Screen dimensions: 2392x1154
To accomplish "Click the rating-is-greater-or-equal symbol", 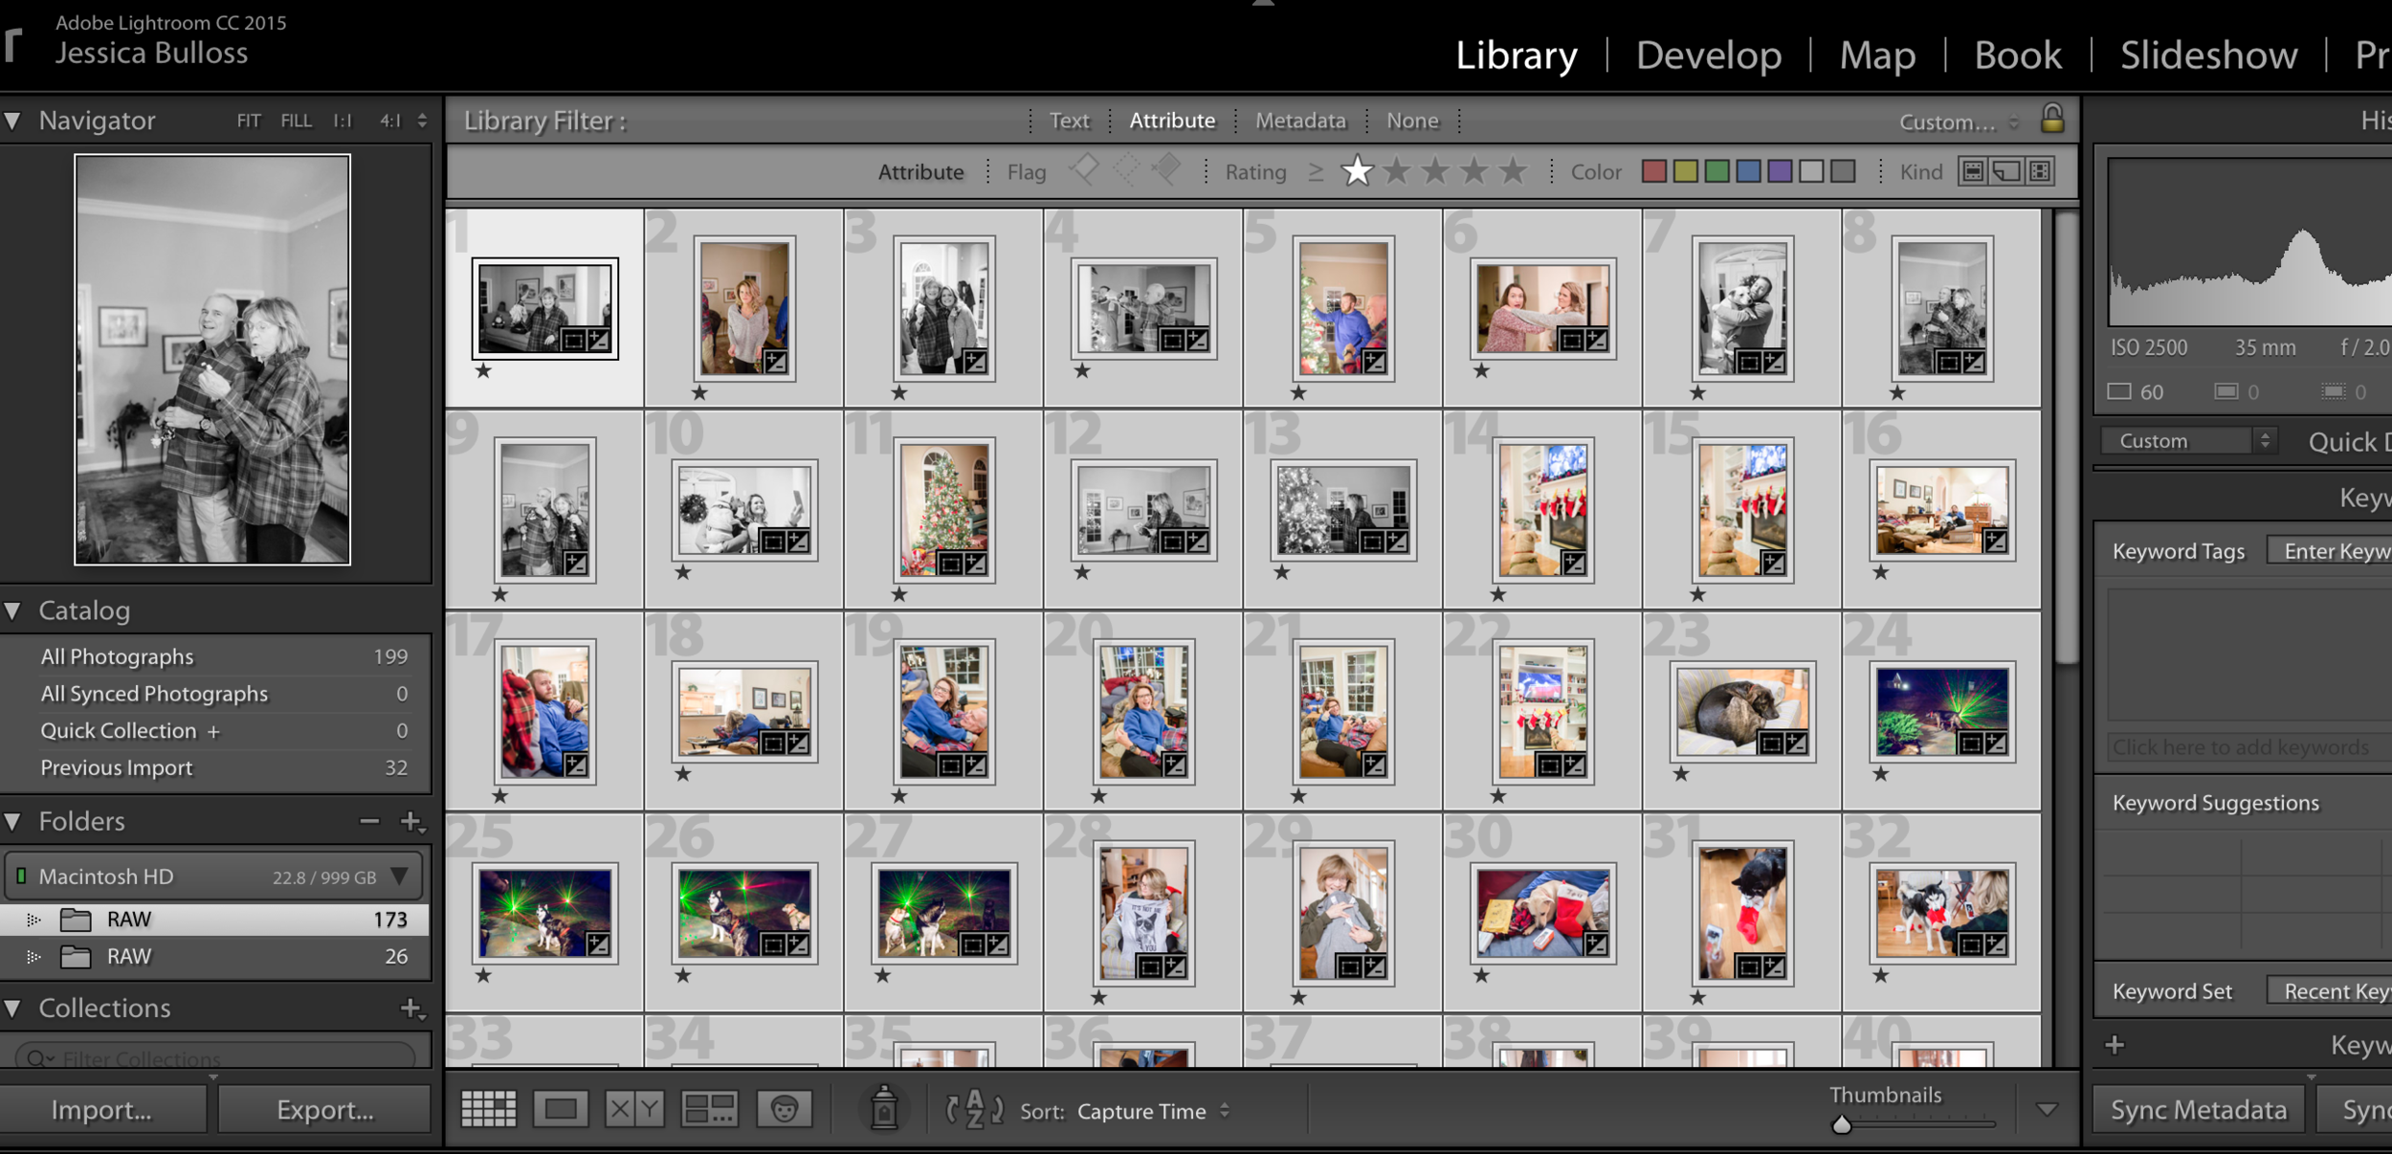I will [x=1317, y=172].
